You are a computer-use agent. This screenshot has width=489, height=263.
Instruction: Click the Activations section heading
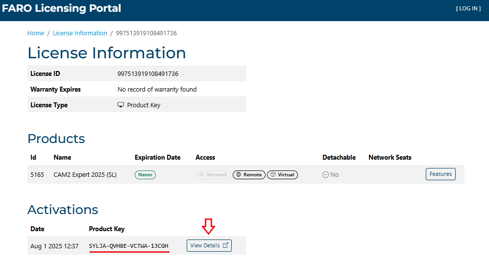pos(63,210)
